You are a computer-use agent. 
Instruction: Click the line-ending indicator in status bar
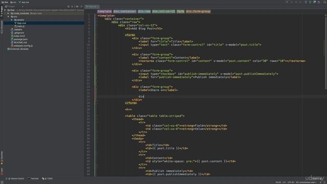pyautogui.click(x=284, y=182)
